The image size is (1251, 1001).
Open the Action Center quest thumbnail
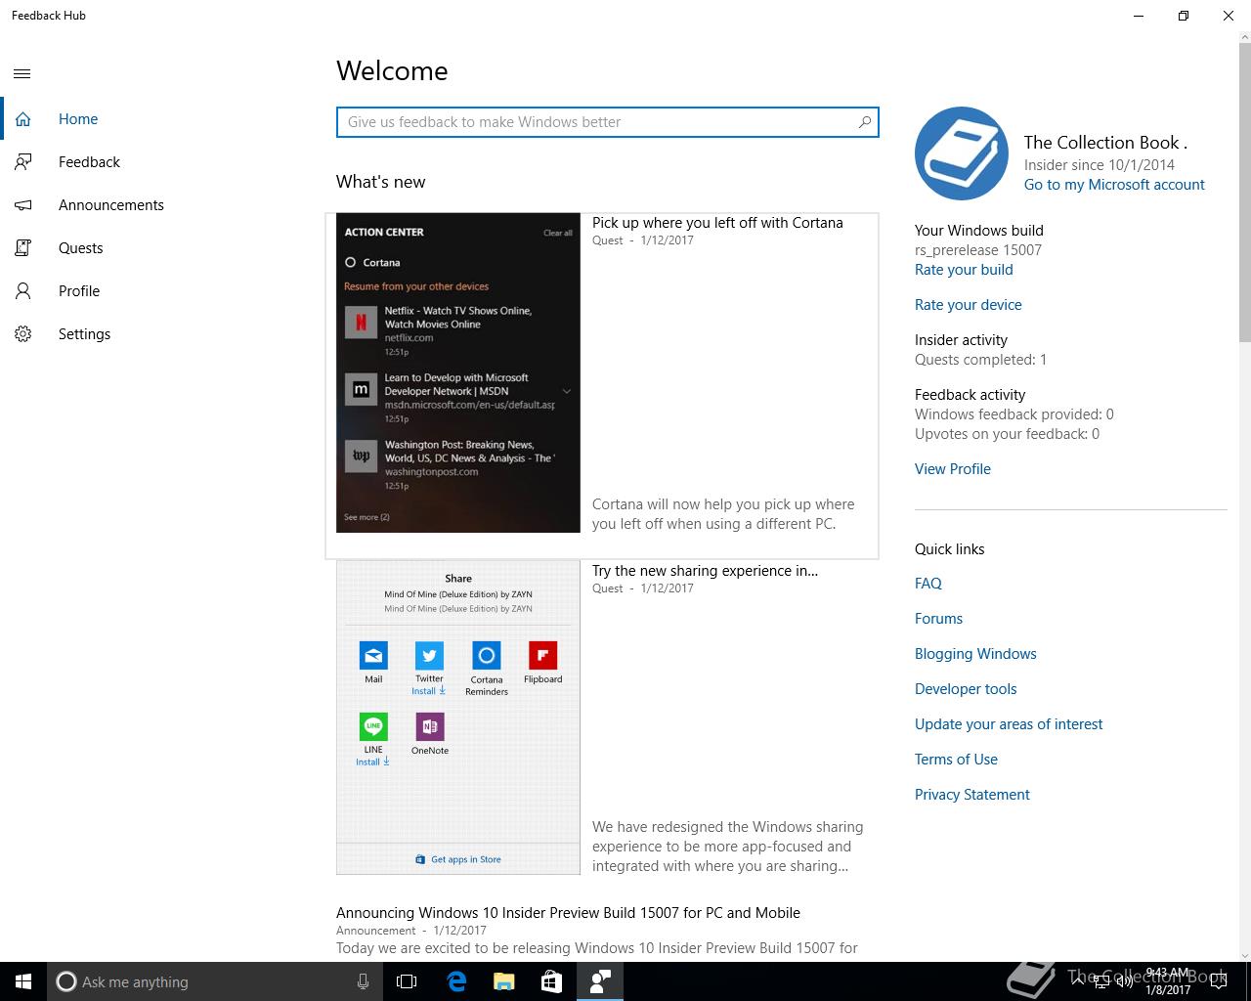(x=458, y=372)
